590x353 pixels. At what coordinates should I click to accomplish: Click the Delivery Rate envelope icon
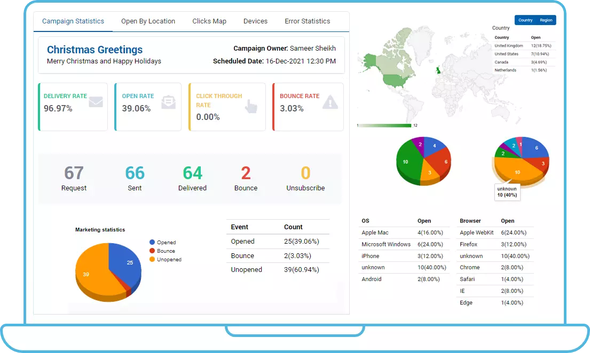coord(96,102)
